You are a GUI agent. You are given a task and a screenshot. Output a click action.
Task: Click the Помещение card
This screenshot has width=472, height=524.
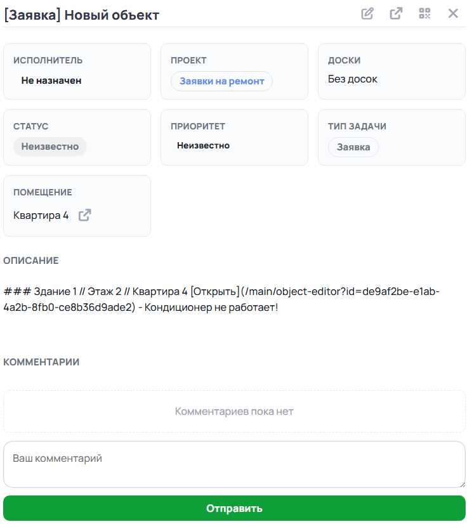pos(77,206)
